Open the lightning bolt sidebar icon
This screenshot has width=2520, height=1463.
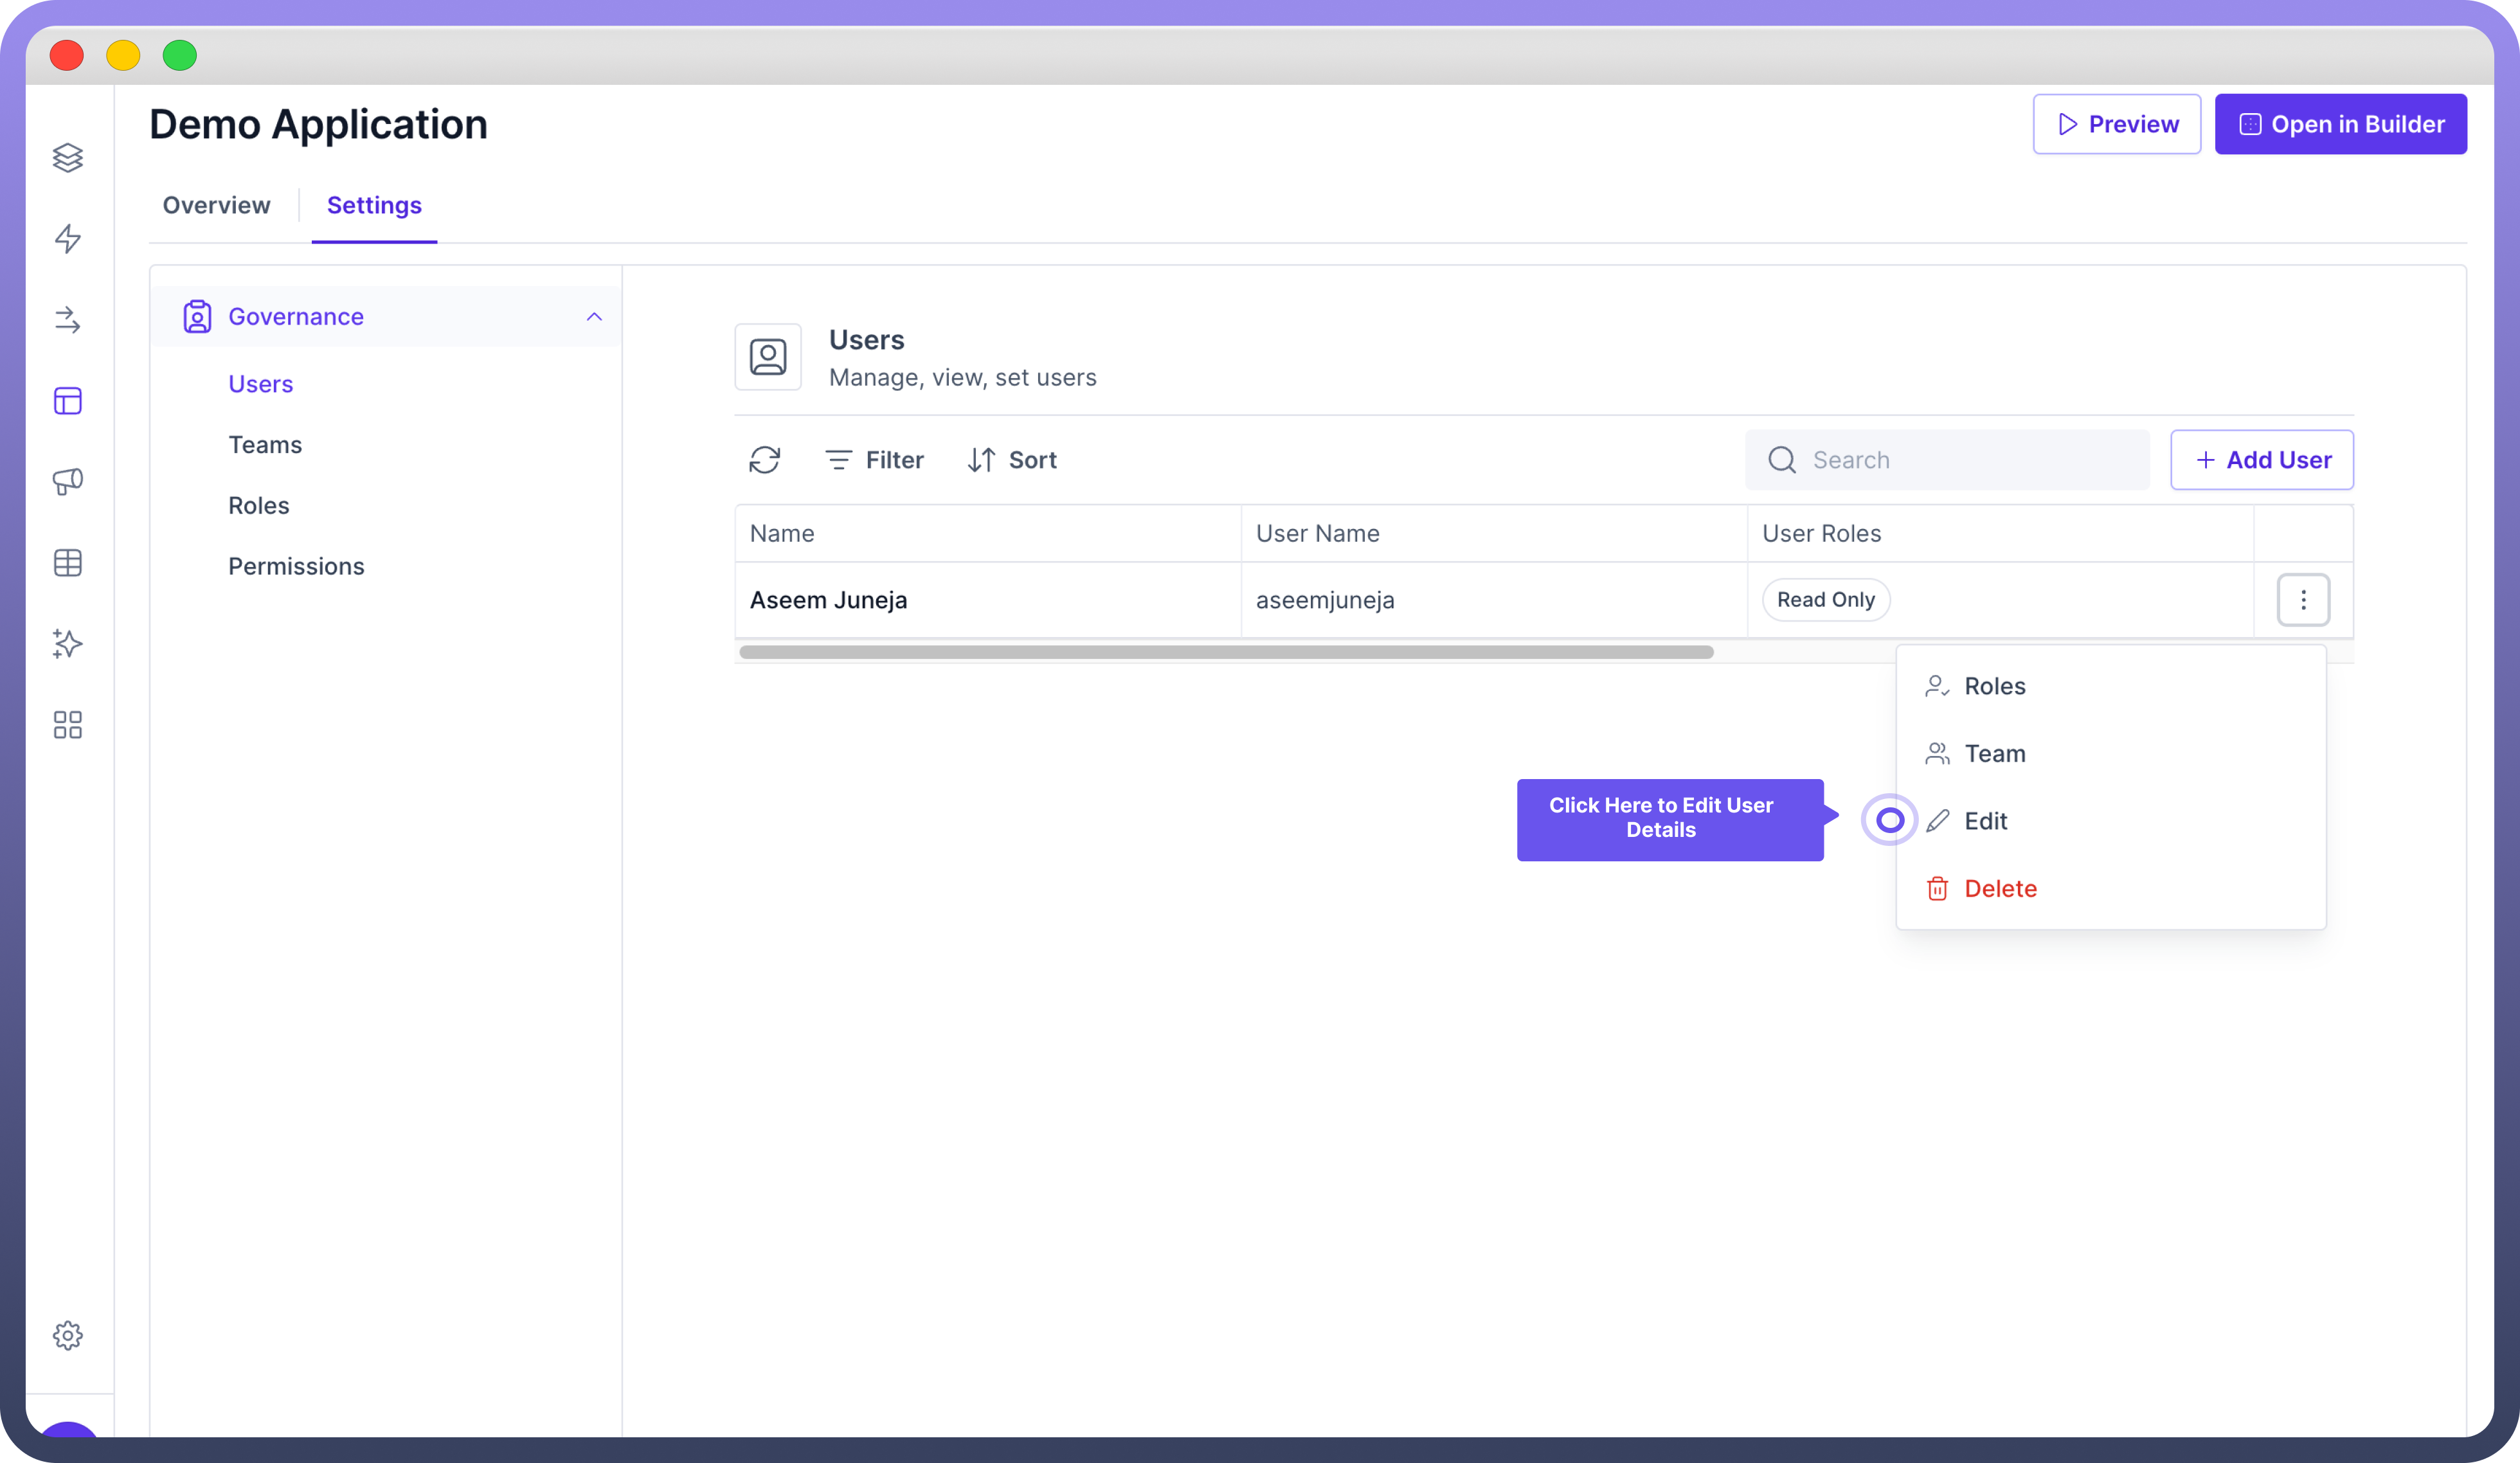[x=67, y=238]
